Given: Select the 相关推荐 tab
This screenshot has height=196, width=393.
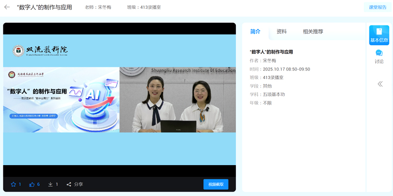Looking at the screenshot, I should (x=313, y=31).
